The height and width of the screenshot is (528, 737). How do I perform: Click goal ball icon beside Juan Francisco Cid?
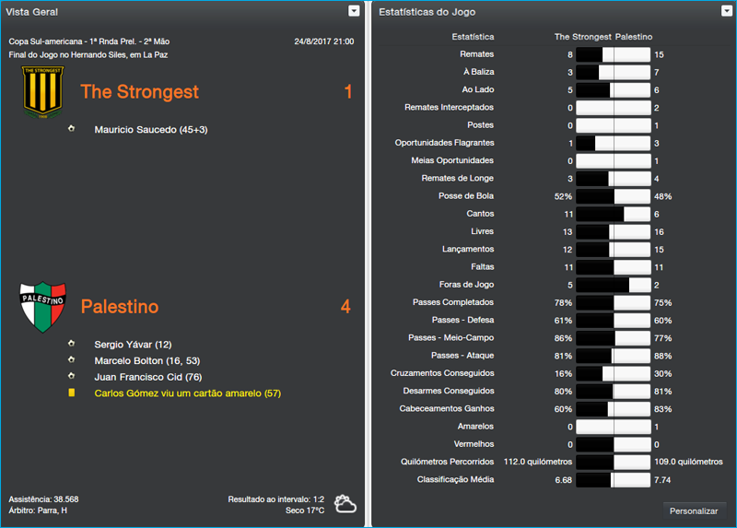72,376
